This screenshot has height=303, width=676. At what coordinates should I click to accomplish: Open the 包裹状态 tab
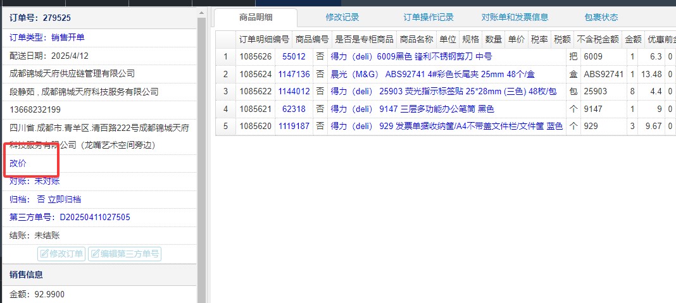[601, 17]
